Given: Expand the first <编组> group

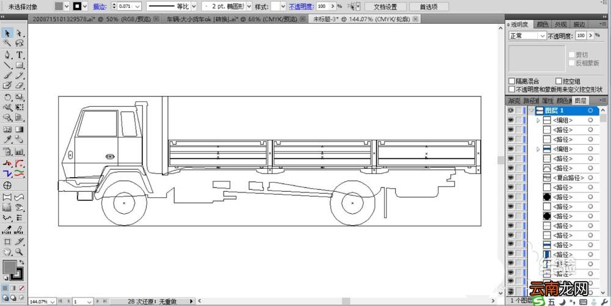Looking at the screenshot, I should coord(538,120).
